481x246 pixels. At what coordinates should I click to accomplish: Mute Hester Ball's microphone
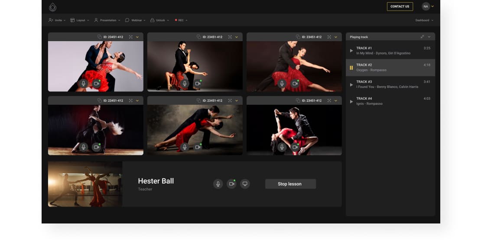pyautogui.click(x=218, y=184)
